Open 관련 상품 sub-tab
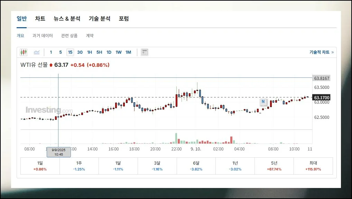Image resolution: width=352 pixels, height=199 pixels. point(69,35)
